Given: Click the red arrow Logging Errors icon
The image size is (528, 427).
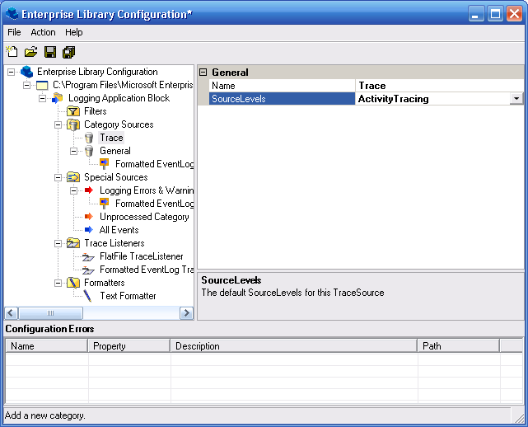Looking at the screenshot, I should pyautogui.click(x=89, y=190).
